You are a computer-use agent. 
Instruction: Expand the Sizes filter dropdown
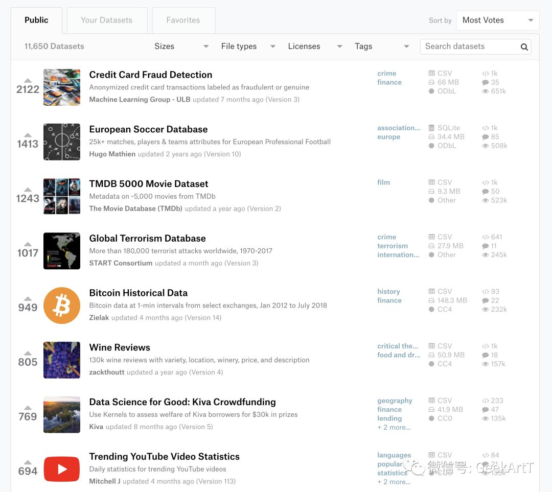click(x=181, y=46)
